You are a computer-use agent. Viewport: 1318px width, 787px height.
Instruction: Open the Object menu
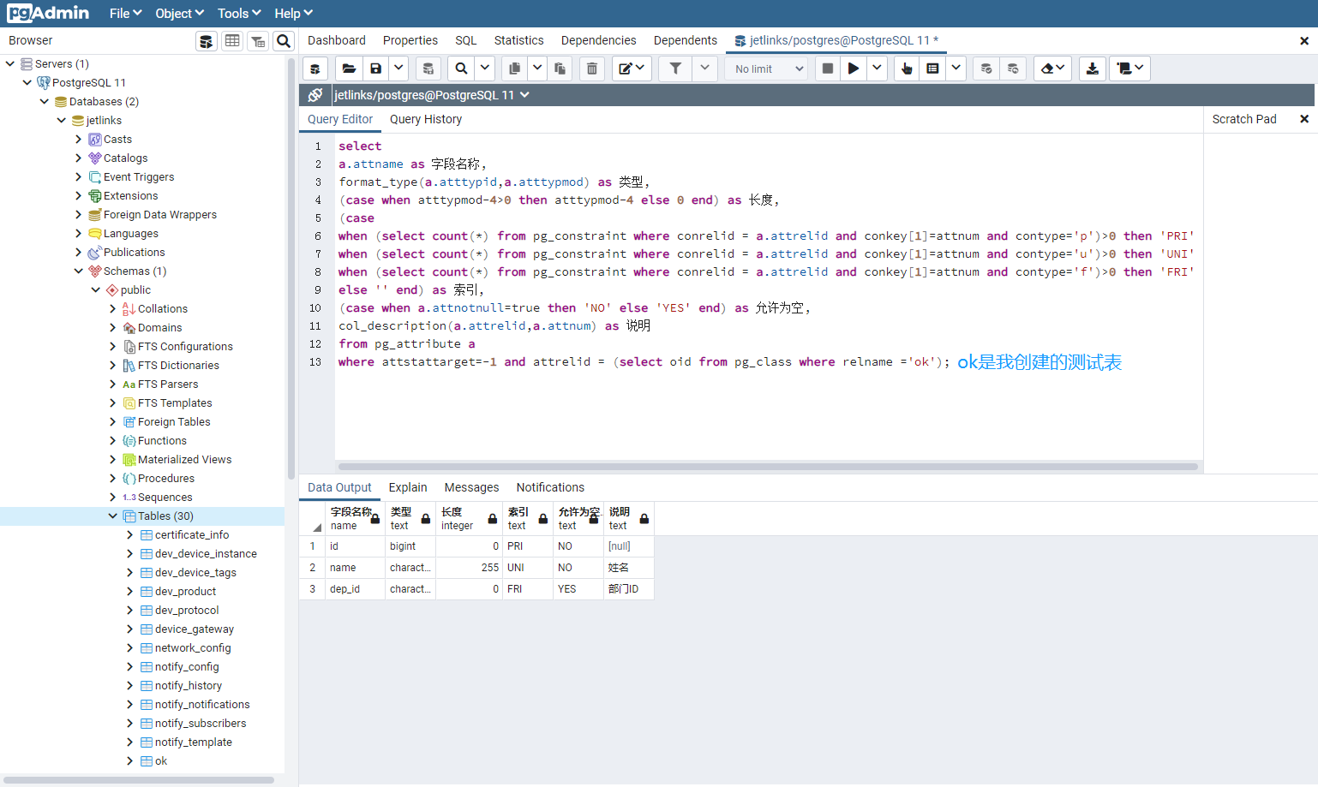coord(179,14)
